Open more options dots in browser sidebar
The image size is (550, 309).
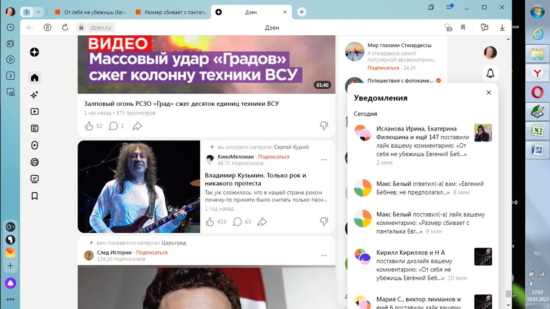coord(11,299)
